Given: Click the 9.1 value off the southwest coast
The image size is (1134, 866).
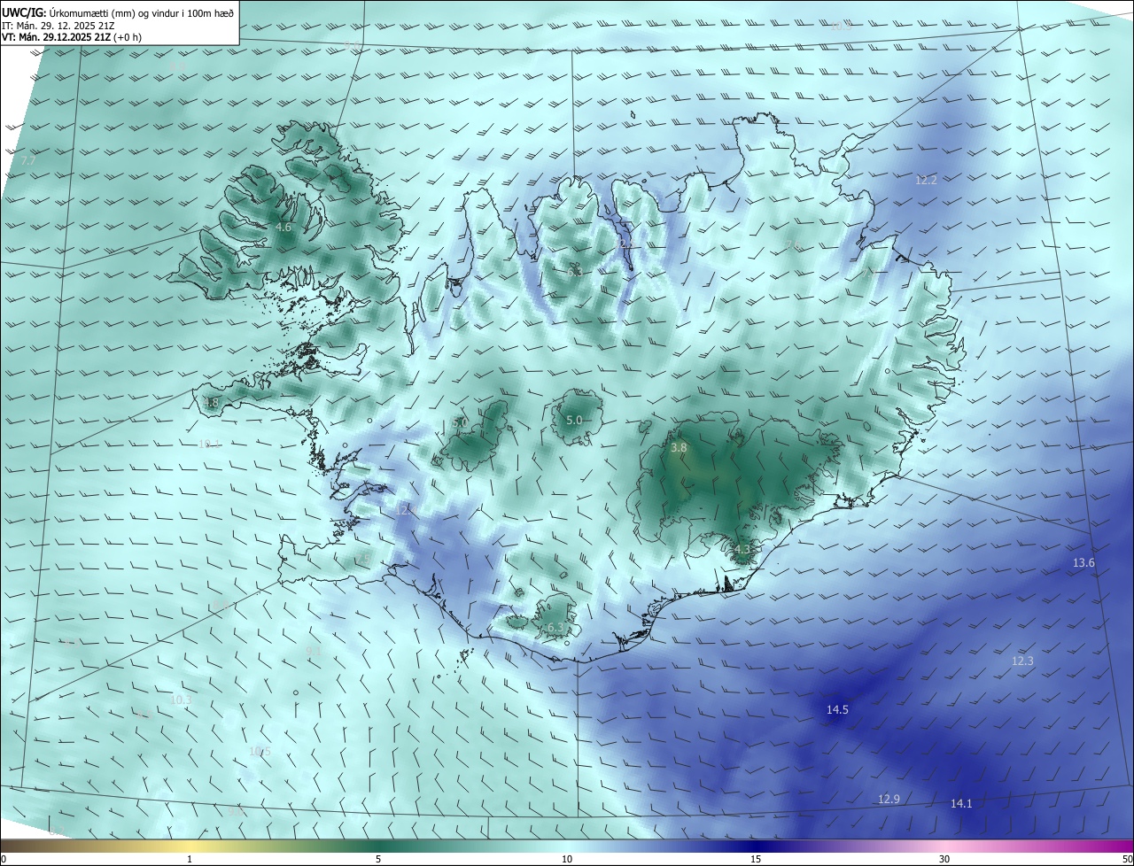Looking at the screenshot, I should 313,652.
